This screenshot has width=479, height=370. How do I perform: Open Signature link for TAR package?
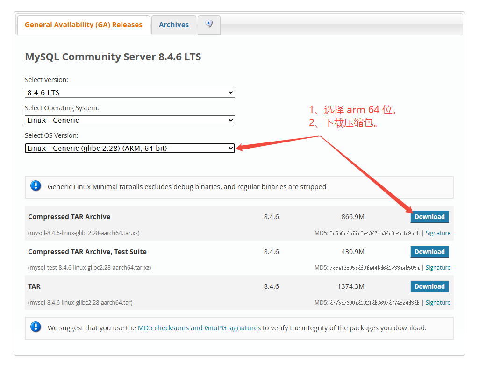click(438, 303)
